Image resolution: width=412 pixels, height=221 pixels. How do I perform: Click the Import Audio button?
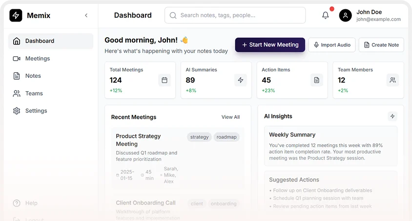(x=332, y=44)
